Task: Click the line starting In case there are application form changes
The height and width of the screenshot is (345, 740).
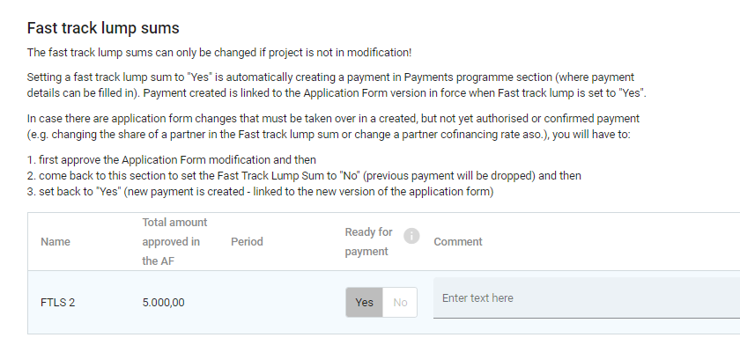Action: pos(333,118)
